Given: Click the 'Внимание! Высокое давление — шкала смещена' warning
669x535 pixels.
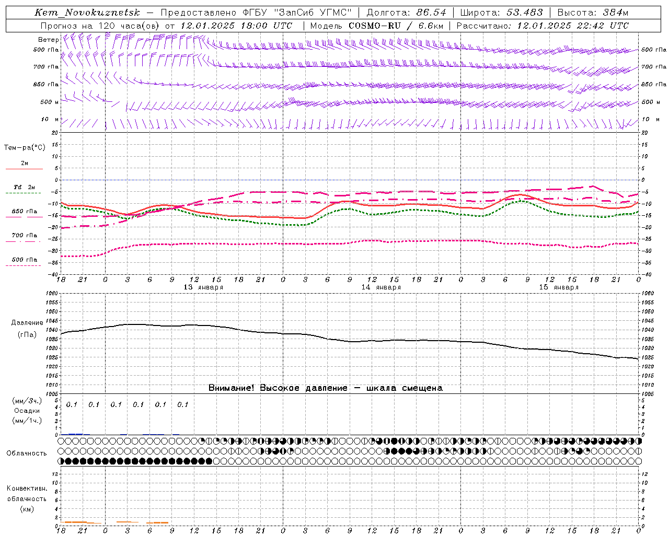Looking at the screenshot, I should tap(325, 388).
